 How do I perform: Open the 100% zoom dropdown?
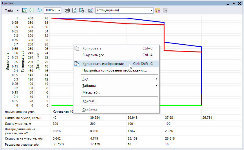click(59, 10)
